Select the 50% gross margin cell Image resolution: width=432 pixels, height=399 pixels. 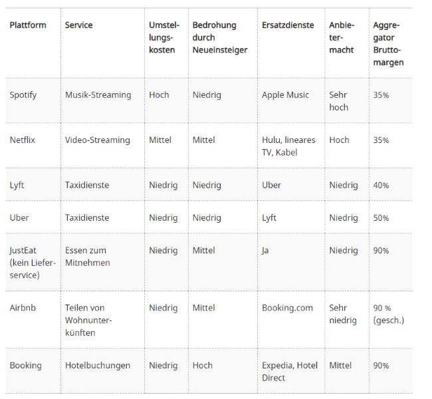pyautogui.click(x=381, y=217)
